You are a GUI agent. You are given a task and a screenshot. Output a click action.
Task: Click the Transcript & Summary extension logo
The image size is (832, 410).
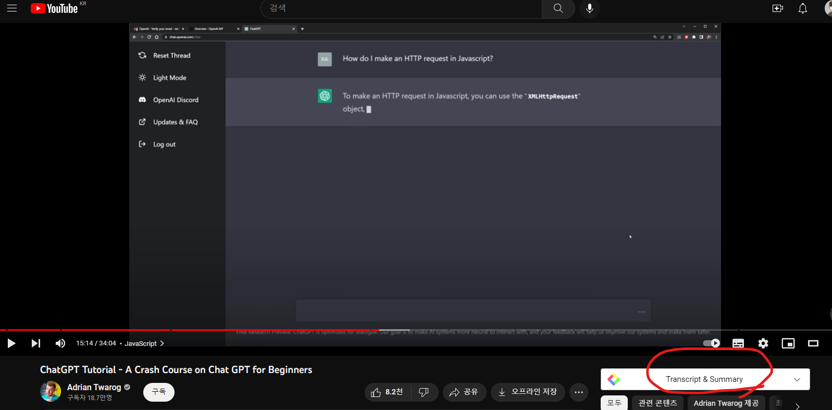pos(614,379)
